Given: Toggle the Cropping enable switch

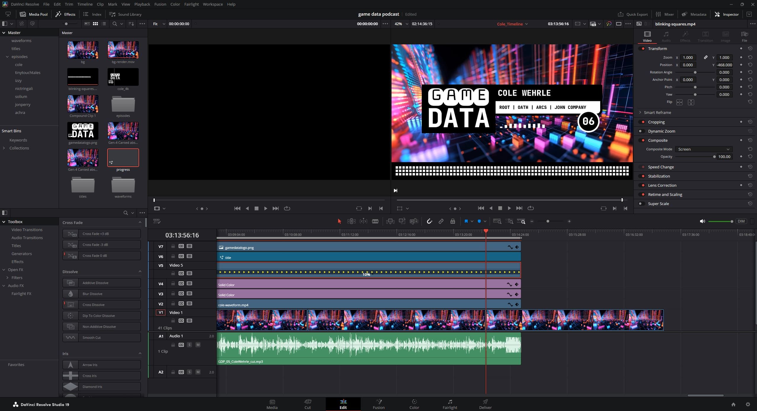Looking at the screenshot, I should click(642, 122).
